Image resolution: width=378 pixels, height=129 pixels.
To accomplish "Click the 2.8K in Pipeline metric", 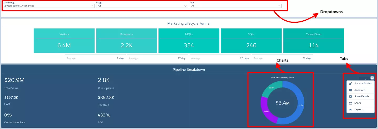I will tap(103, 80).
